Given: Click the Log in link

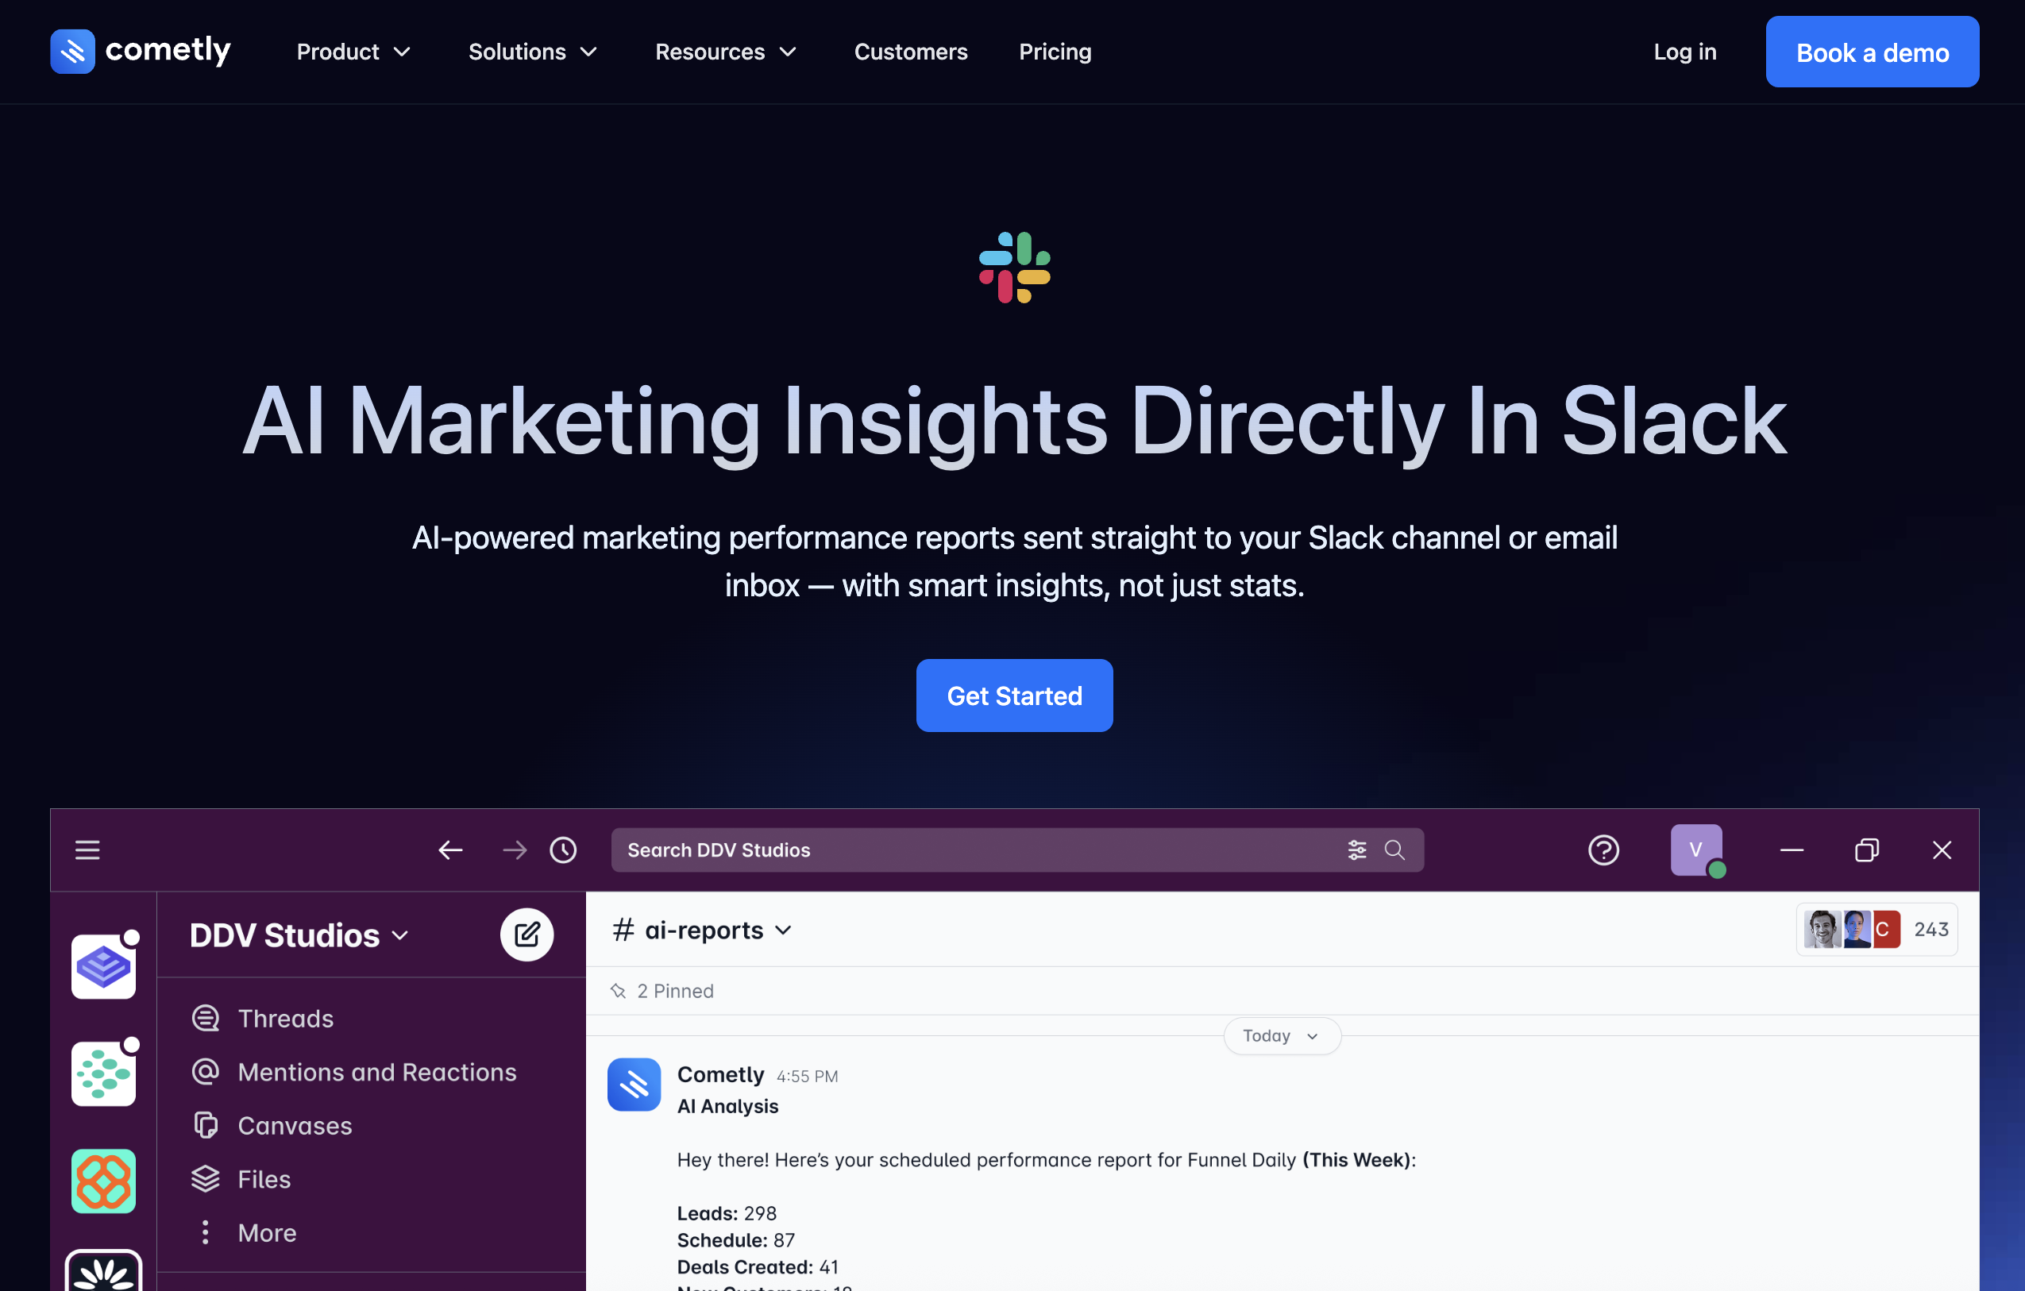Looking at the screenshot, I should pyautogui.click(x=1684, y=52).
